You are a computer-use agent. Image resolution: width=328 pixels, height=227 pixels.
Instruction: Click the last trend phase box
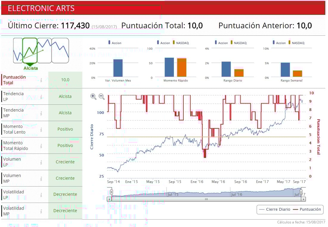60,51
